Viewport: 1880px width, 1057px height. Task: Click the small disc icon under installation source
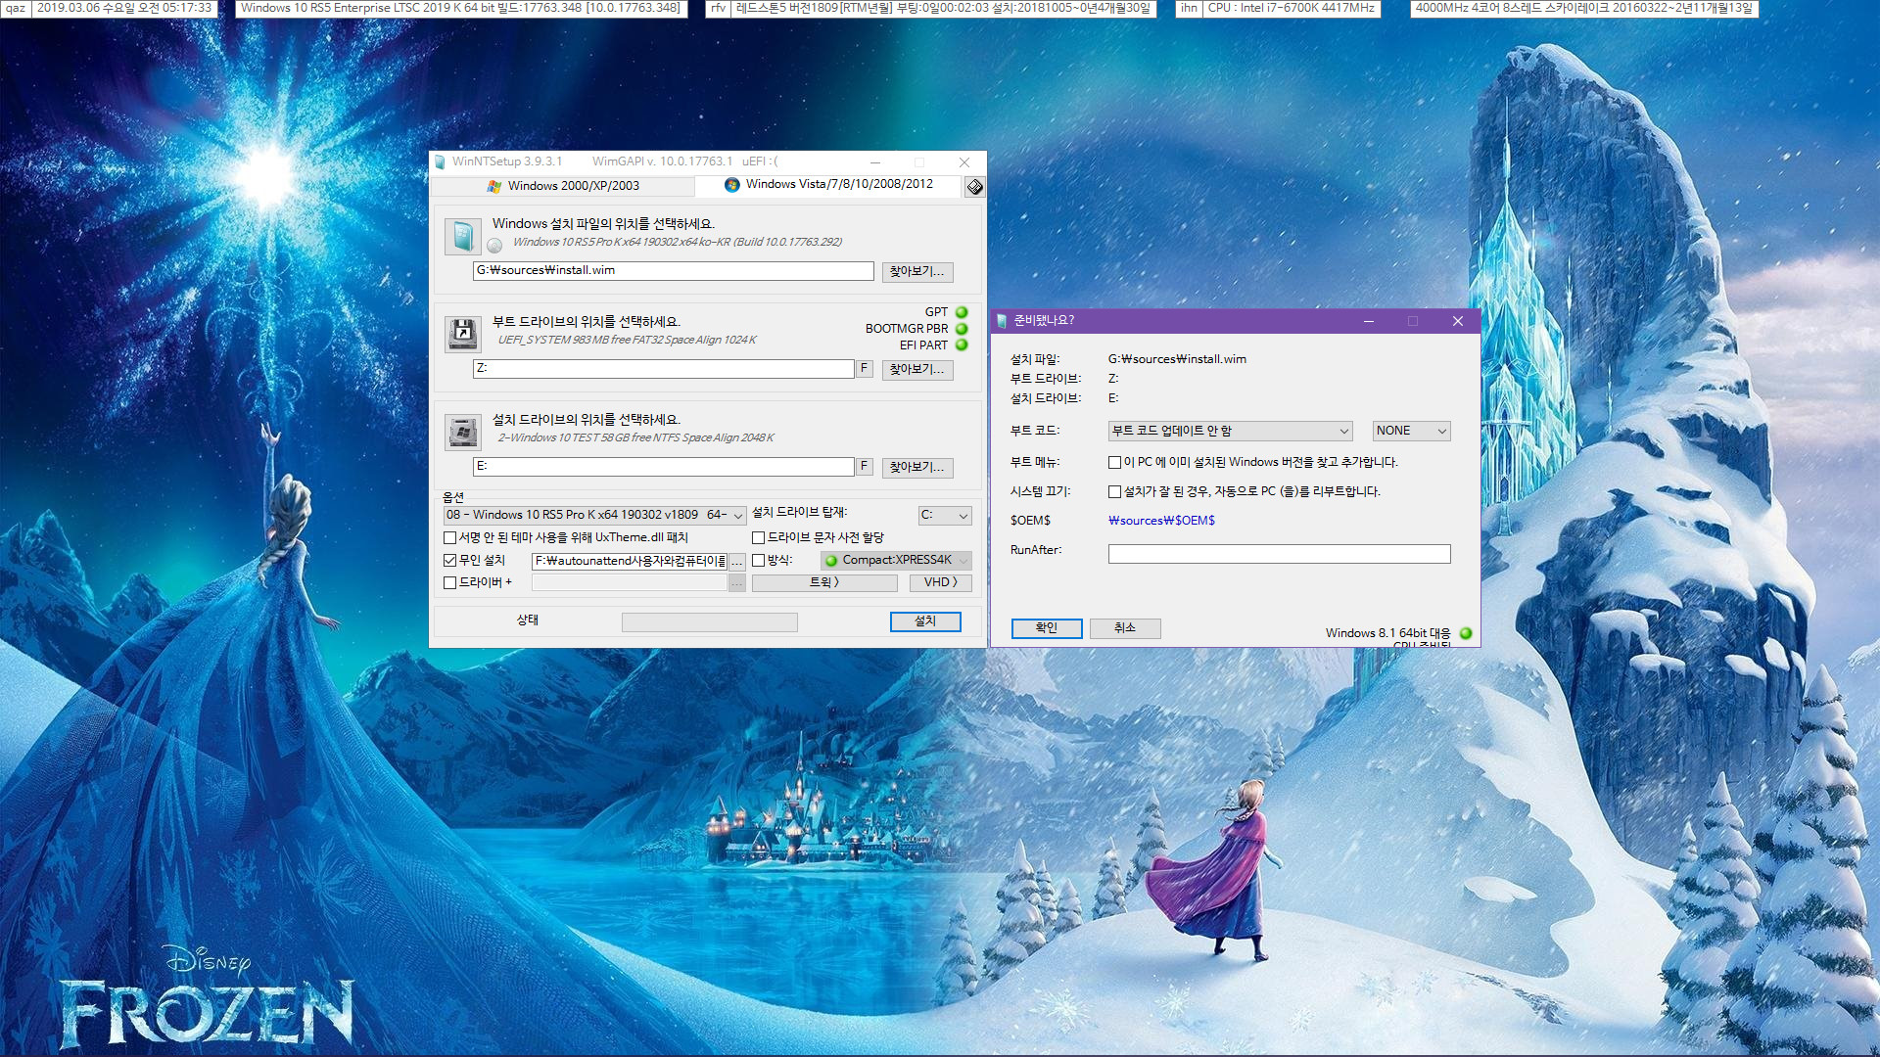click(x=494, y=246)
